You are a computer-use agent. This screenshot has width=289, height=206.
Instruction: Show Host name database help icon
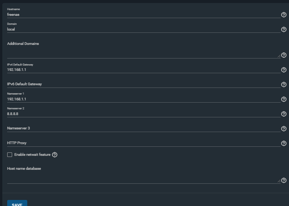coord(284,180)
